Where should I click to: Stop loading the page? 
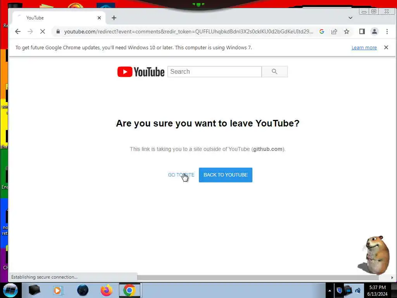click(x=43, y=31)
